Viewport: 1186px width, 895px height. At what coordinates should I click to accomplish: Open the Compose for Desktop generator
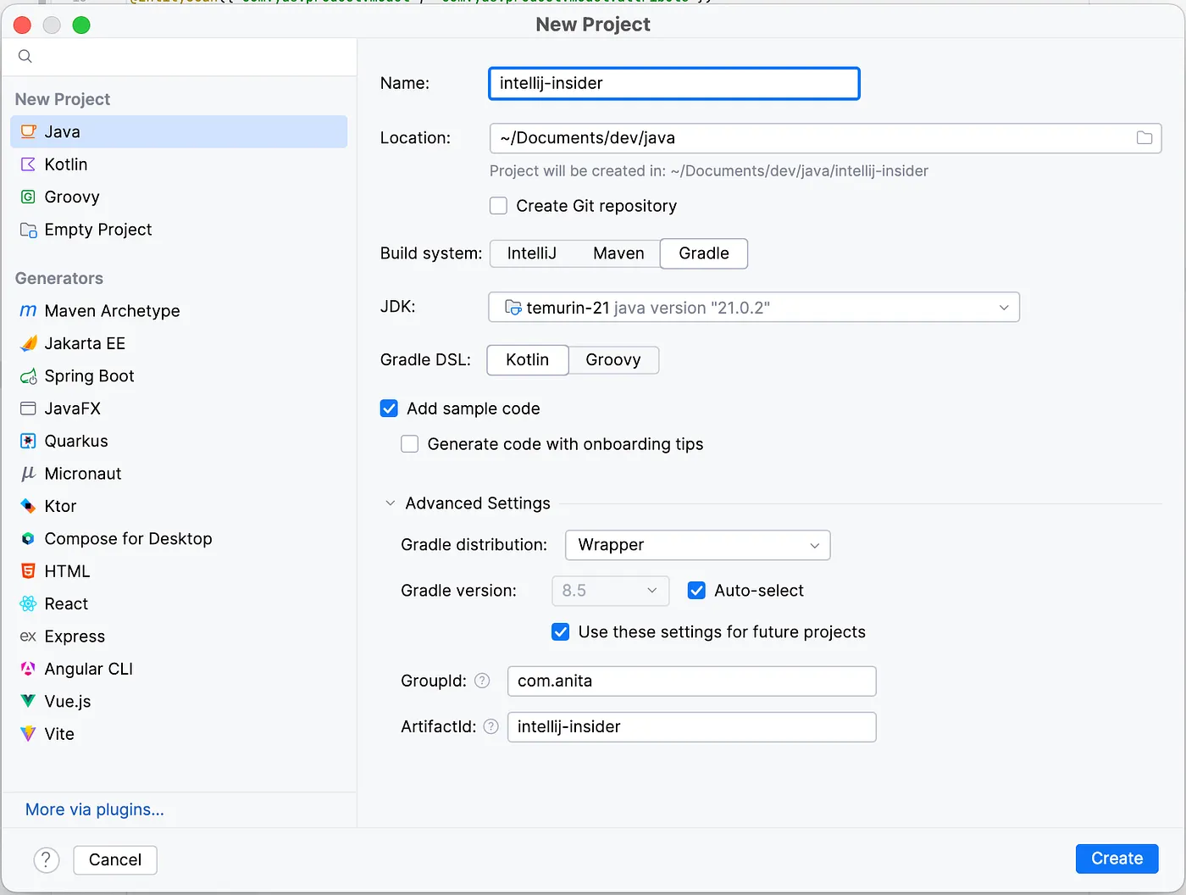coord(129,538)
